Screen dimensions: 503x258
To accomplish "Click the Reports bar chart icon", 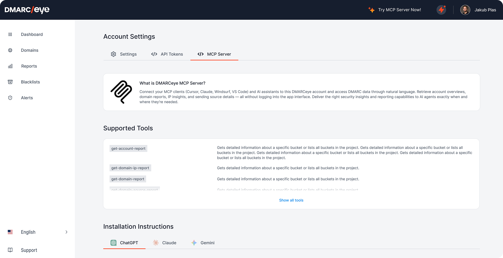I will [x=10, y=66].
